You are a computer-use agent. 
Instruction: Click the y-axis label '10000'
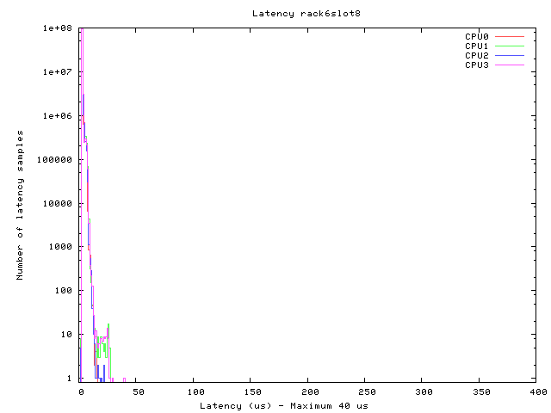pyautogui.click(x=58, y=204)
